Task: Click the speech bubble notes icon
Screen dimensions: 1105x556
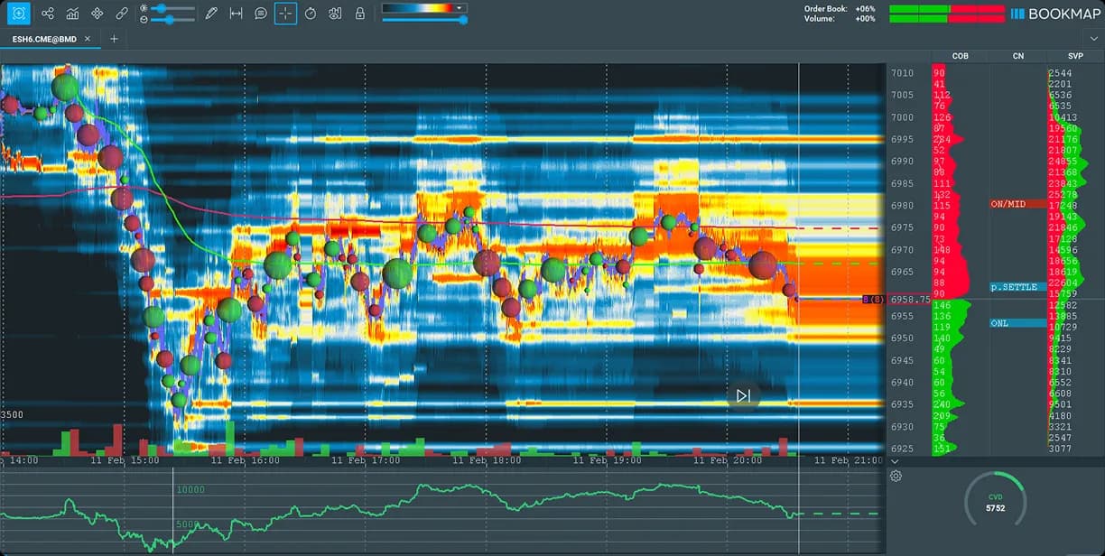Action: pyautogui.click(x=261, y=14)
